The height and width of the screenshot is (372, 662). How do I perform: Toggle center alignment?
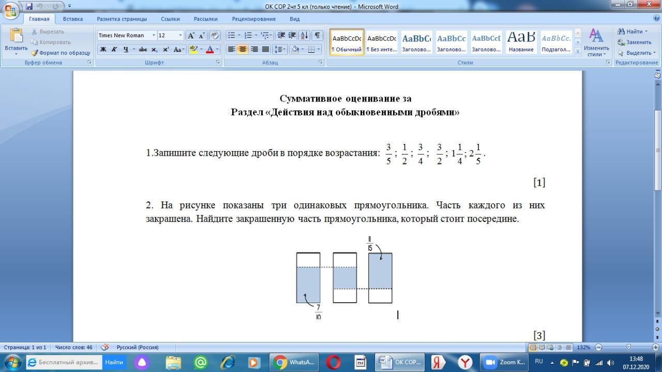coord(243,50)
